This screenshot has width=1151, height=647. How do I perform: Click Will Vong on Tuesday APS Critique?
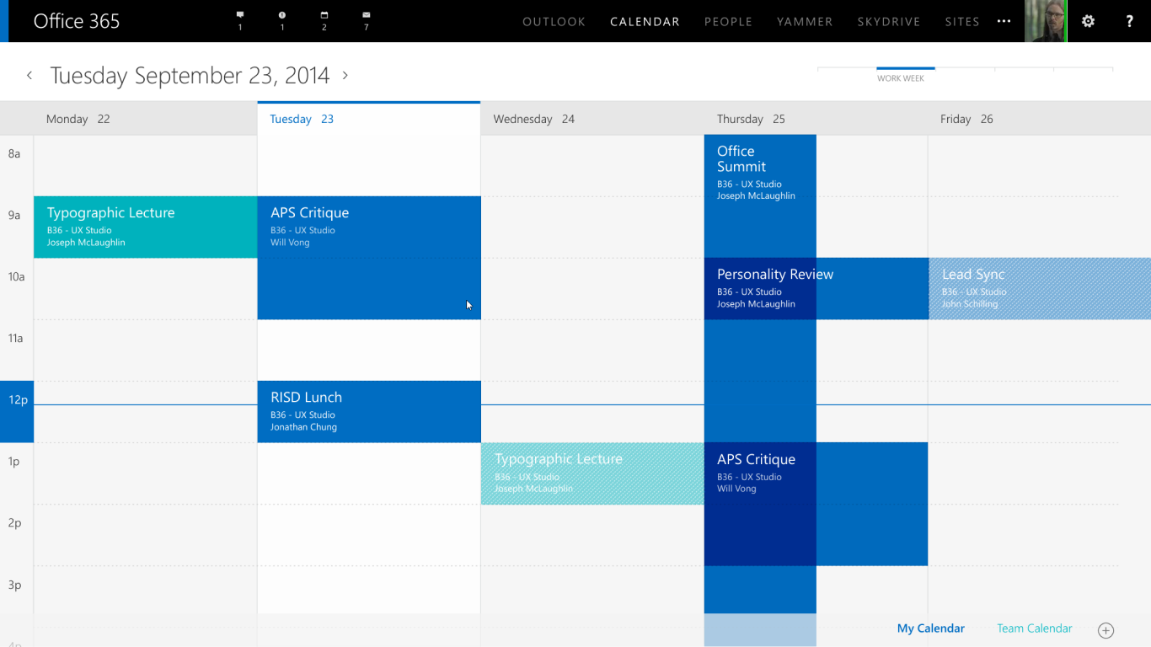pyautogui.click(x=290, y=243)
